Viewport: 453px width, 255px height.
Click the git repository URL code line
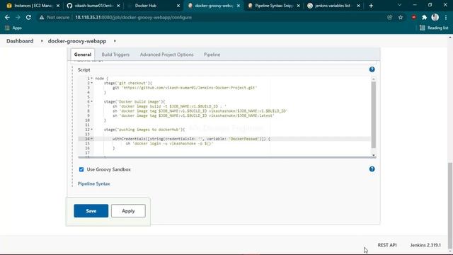pyautogui.click(x=185, y=88)
